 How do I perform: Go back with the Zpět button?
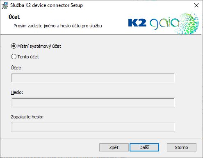coord(114,147)
